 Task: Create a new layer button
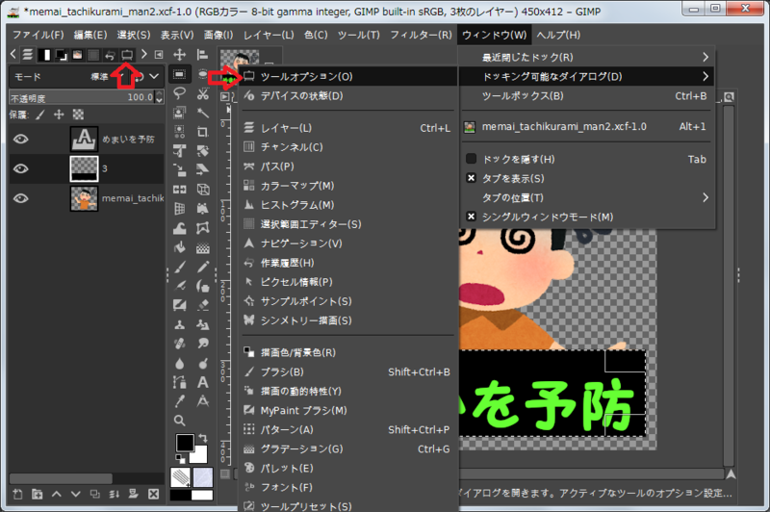click(17, 494)
